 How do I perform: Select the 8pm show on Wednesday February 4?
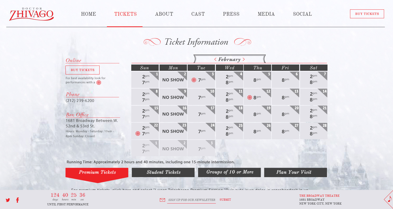click(230, 82)
